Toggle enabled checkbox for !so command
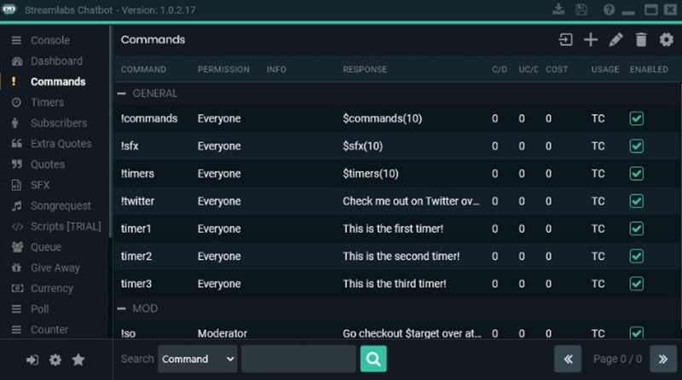 click(637, 332)
